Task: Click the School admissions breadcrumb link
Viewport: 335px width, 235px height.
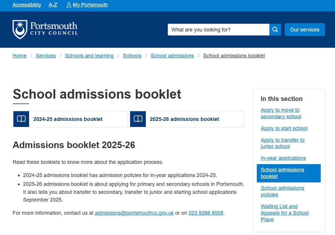Action: coord(172,56)
